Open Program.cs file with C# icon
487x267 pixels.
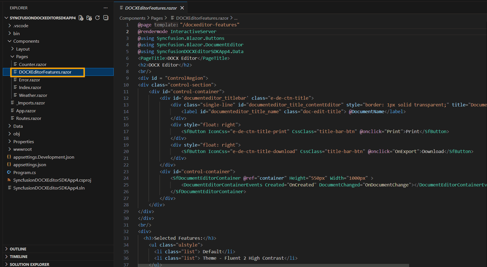click(24, 172)
